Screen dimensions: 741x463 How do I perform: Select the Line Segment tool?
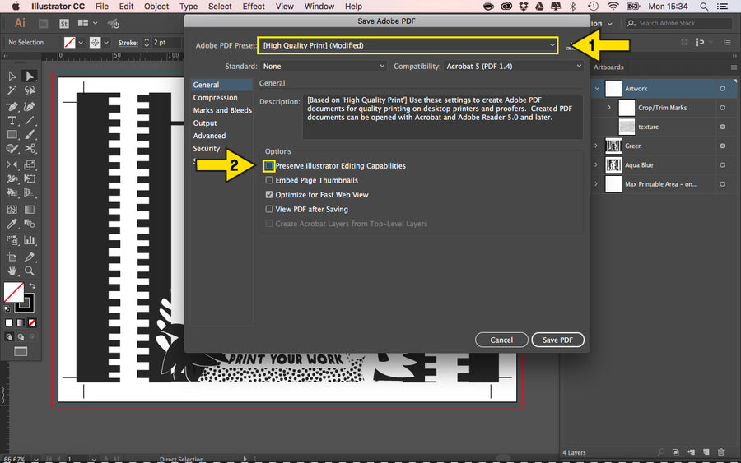tap(30, 120)
